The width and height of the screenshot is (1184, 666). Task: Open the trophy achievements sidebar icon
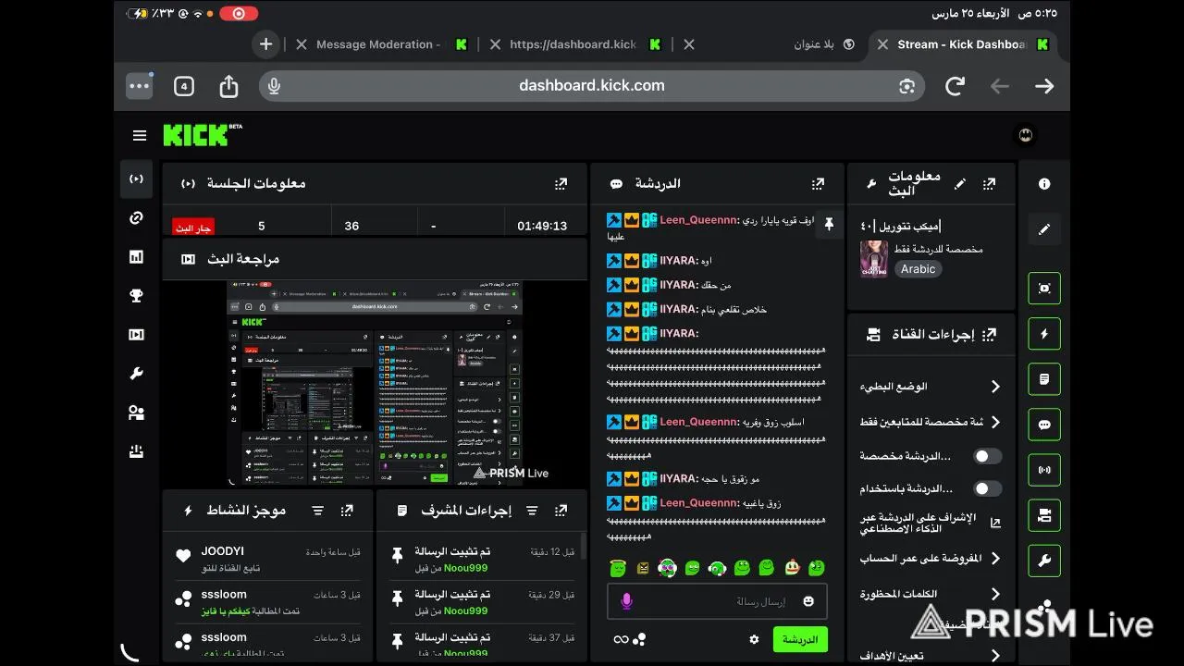[x=136, y=296]
